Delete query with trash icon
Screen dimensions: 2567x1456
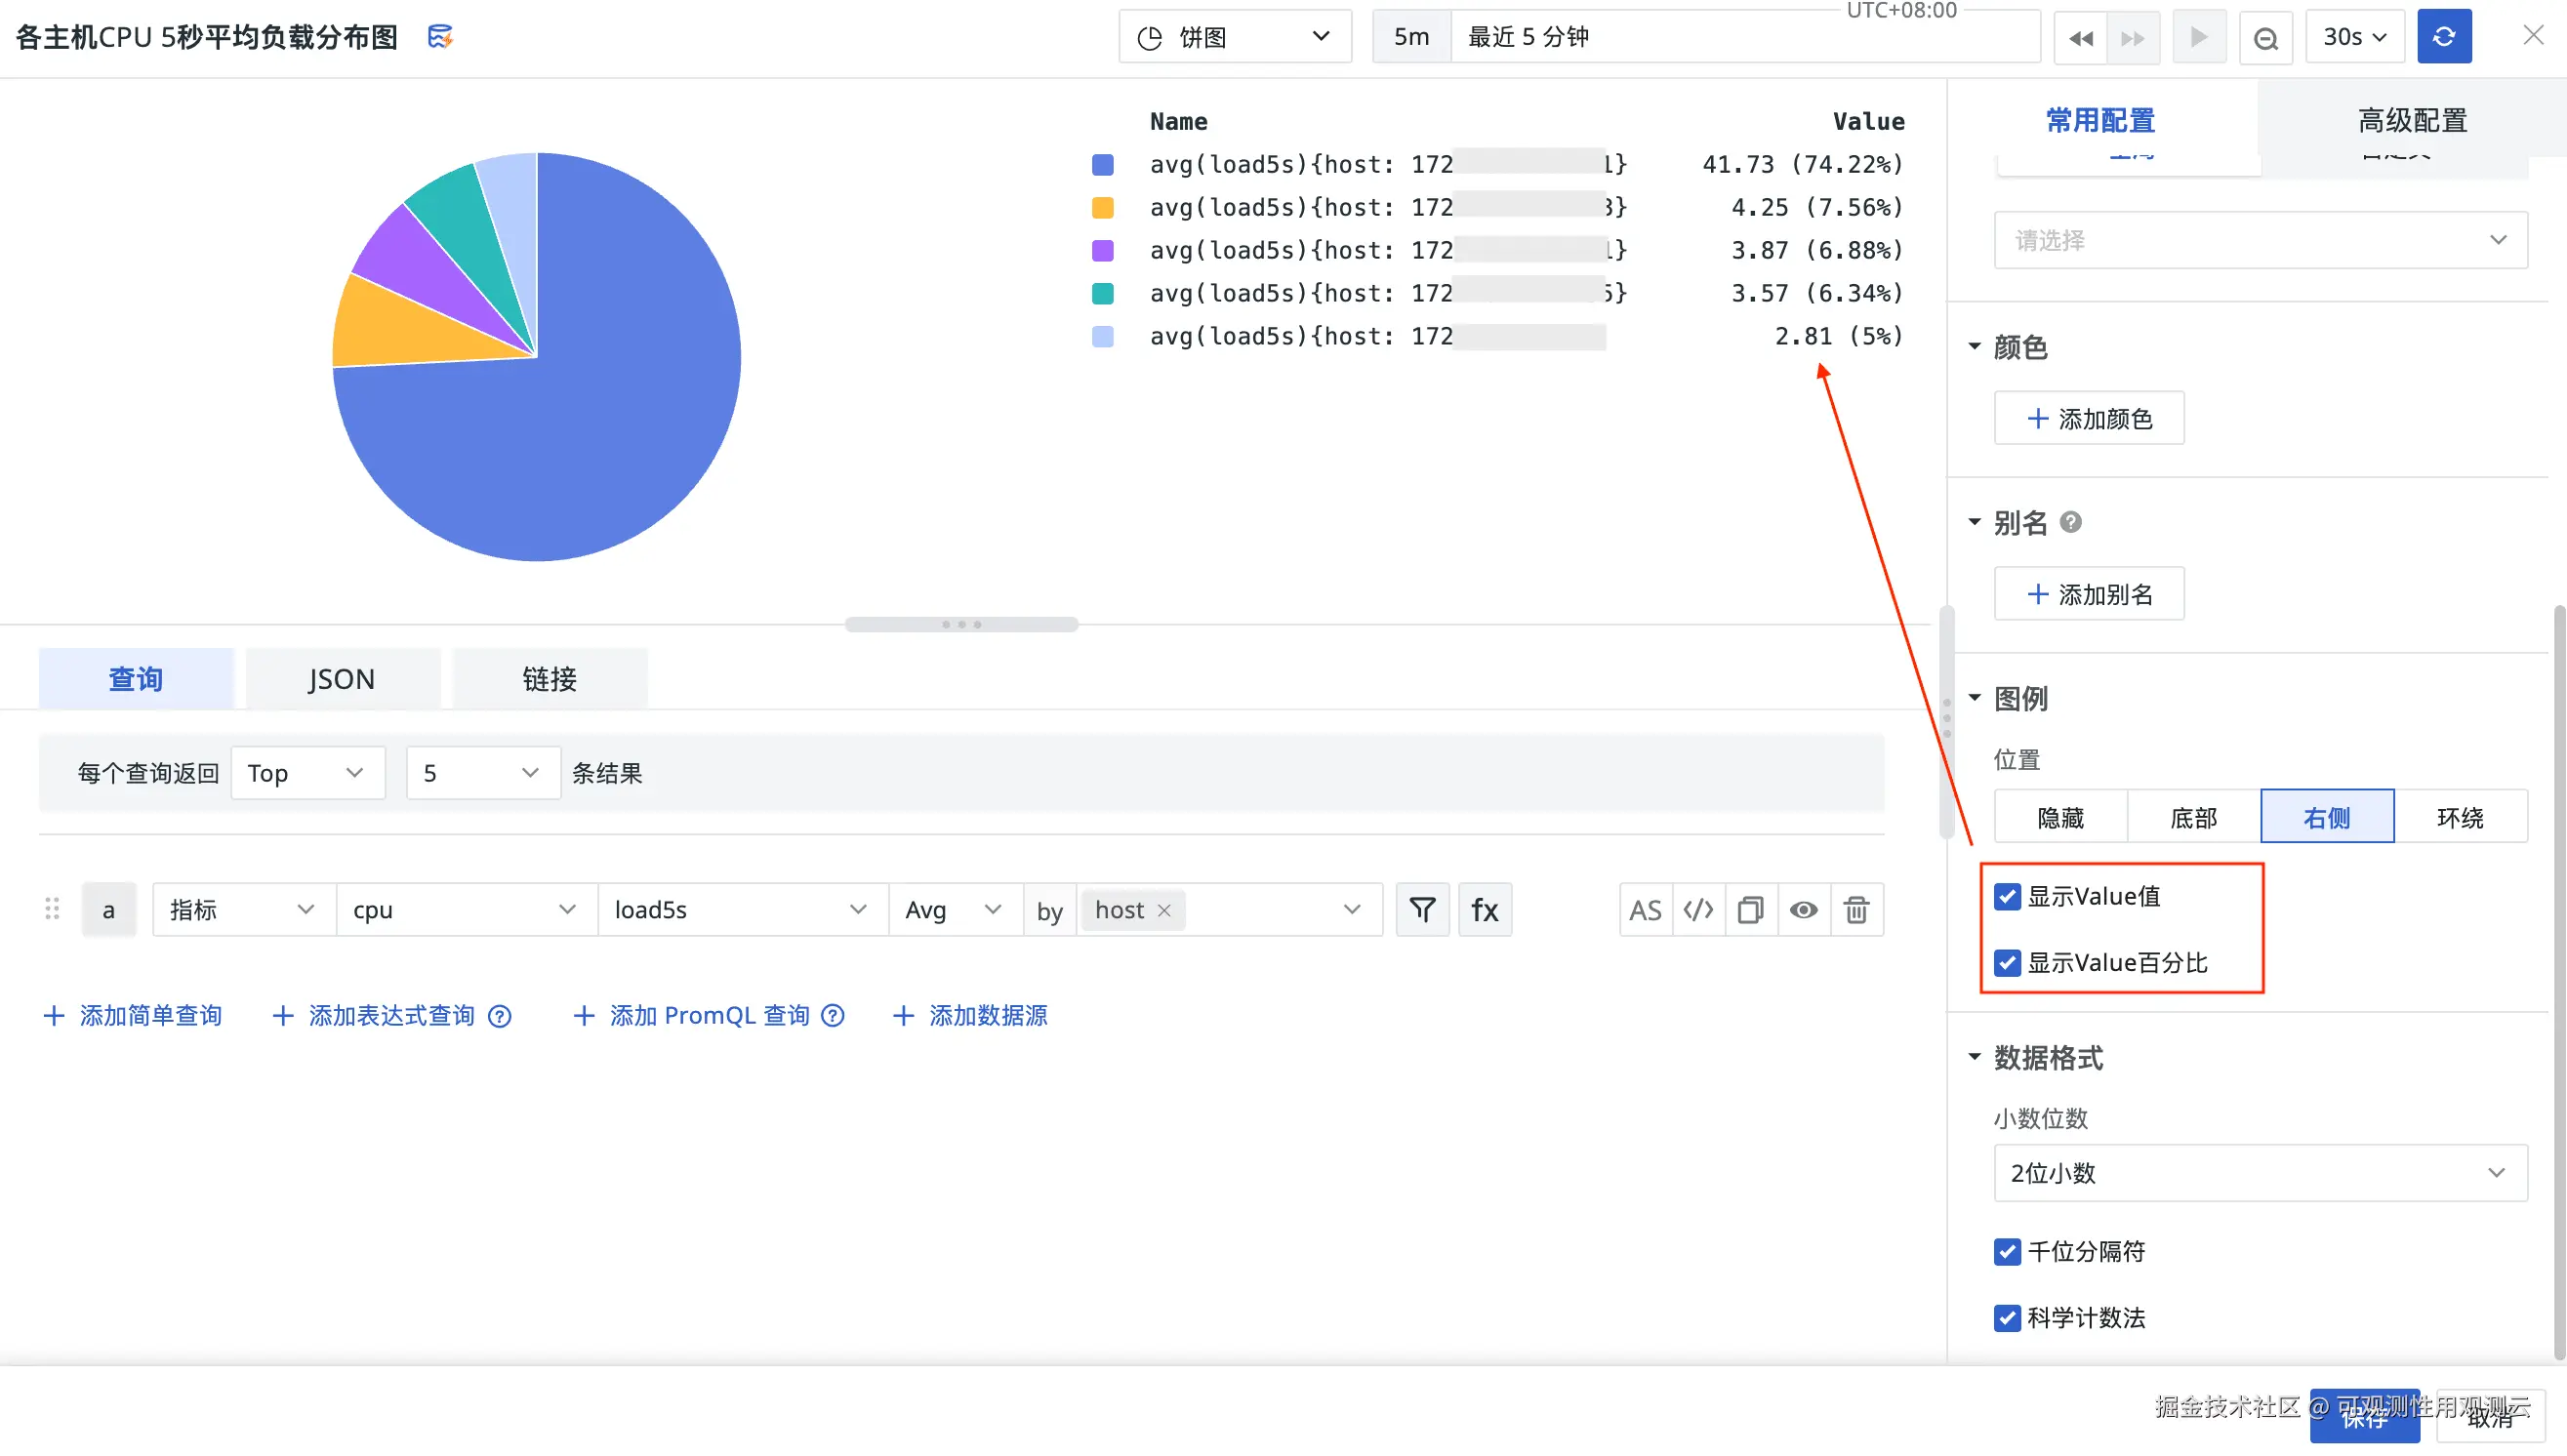click(1856, 909)
